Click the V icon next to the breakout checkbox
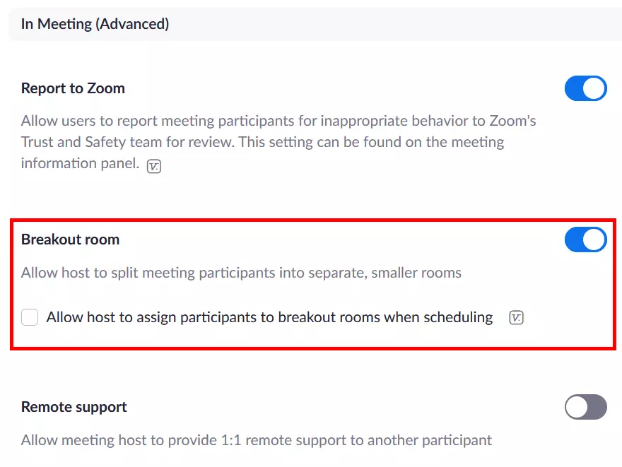 pos(517,317)
